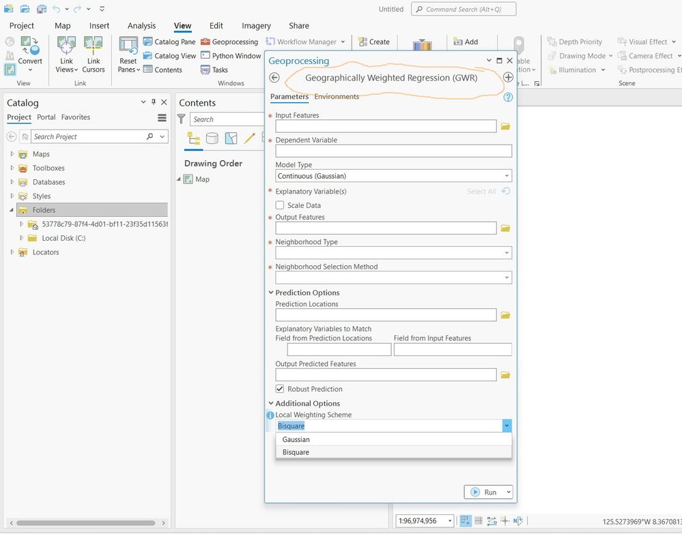This screenshot has height=534, width=682.
Task: Open the Geoprocessing ribbon button
Action: pos(229,42)
